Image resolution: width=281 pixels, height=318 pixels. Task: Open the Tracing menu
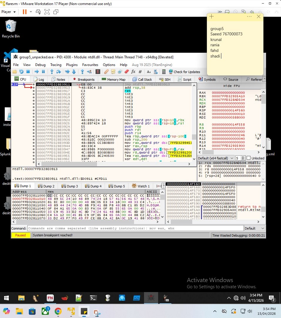pyautogui.click(x=56, y=65)
